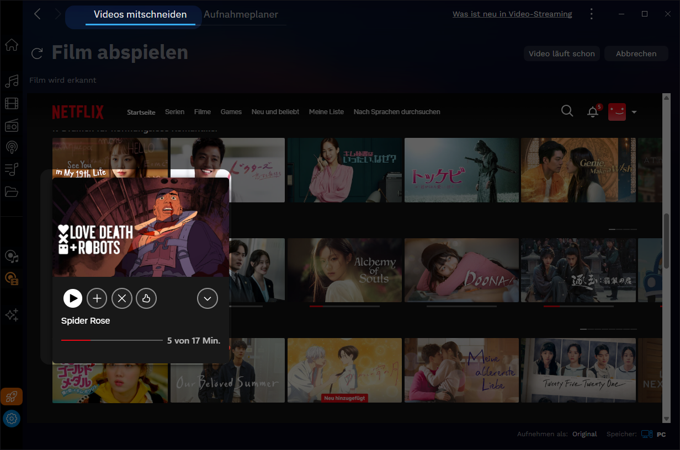
Task: Click the Spider Rose episode title
Action: (x=86, y=321)
